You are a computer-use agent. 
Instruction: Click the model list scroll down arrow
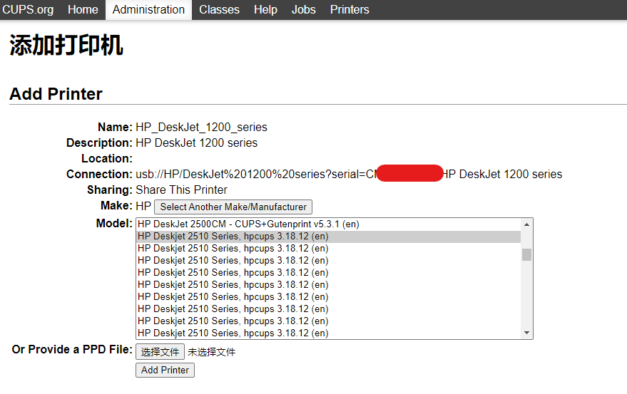point(526,333)
